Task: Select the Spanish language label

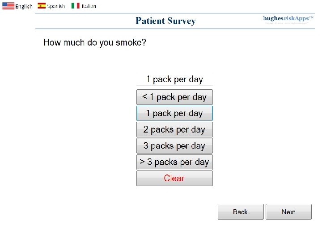Action: [x=56, y=6]
